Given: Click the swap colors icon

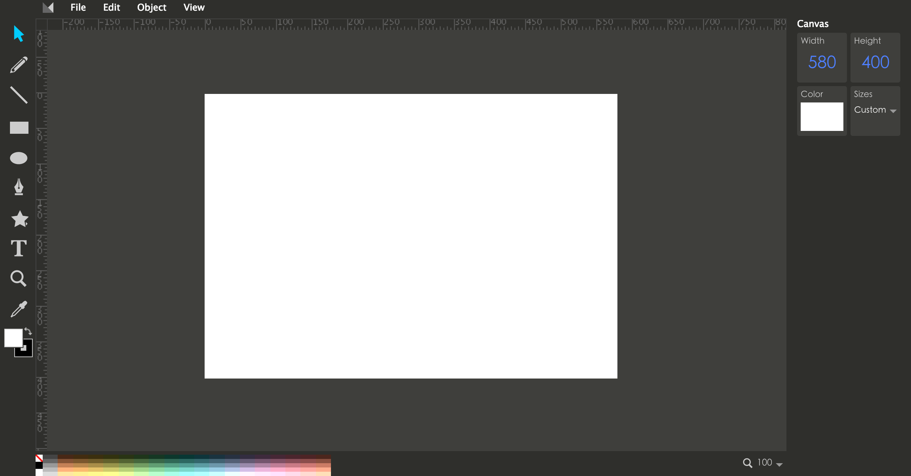Looking at the screenshot, I should coord(28,332).
